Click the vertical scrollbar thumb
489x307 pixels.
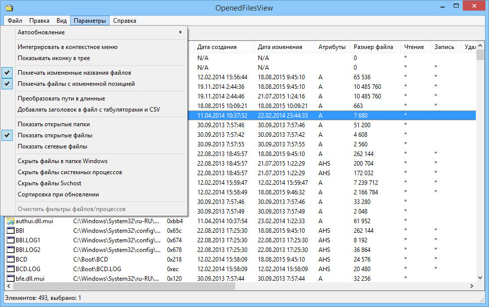[x=480, y=55]
